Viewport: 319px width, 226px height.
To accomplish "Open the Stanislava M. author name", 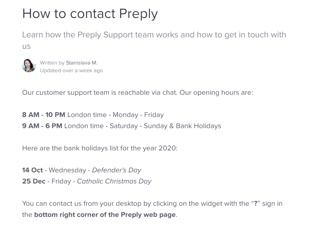I will (x=82, y=63).
